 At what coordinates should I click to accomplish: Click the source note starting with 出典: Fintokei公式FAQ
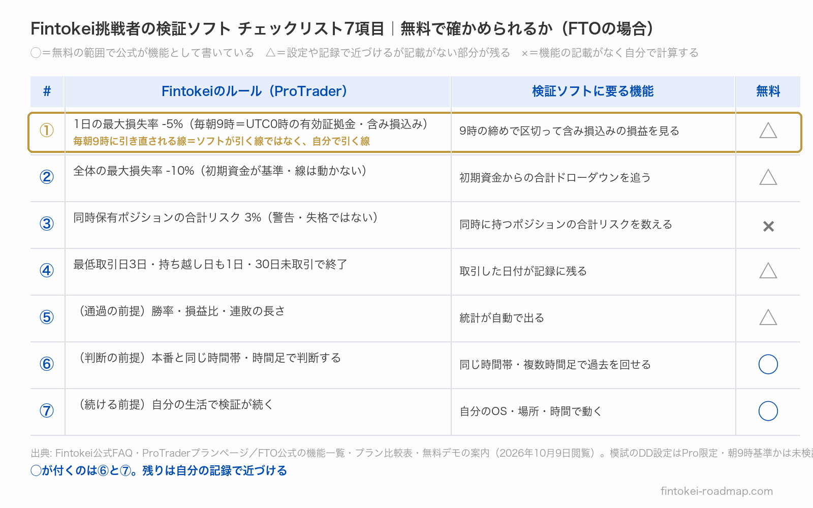422,453
